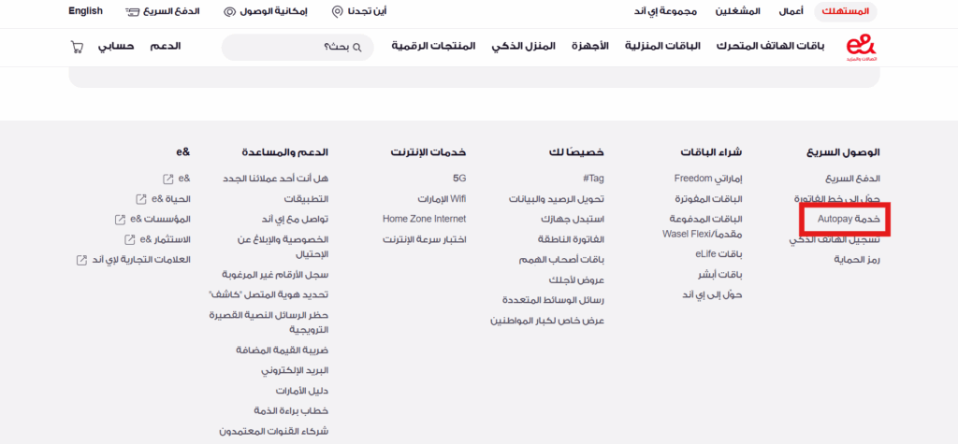Open الخصوصية والإبلاغ عن الإحتيال link
Viewport: 958px width, 444px height.
[x=283, y=246]
